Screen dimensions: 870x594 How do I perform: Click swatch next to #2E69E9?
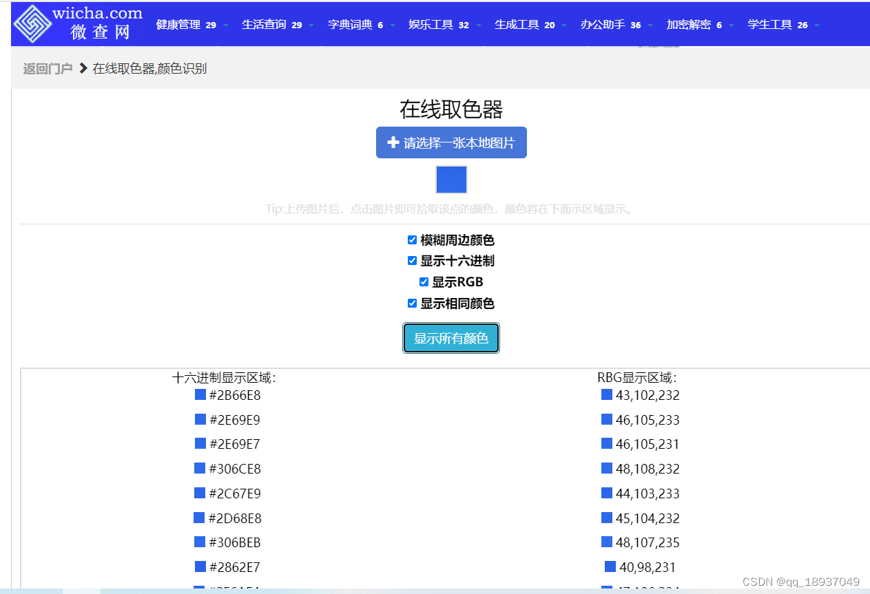click(x=200, y=419)
